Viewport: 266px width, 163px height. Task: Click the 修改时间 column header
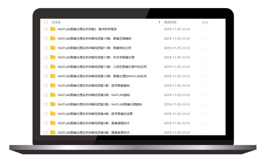[170, 22]
